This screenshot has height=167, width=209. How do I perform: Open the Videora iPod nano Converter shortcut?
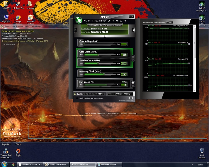(6, 153)
